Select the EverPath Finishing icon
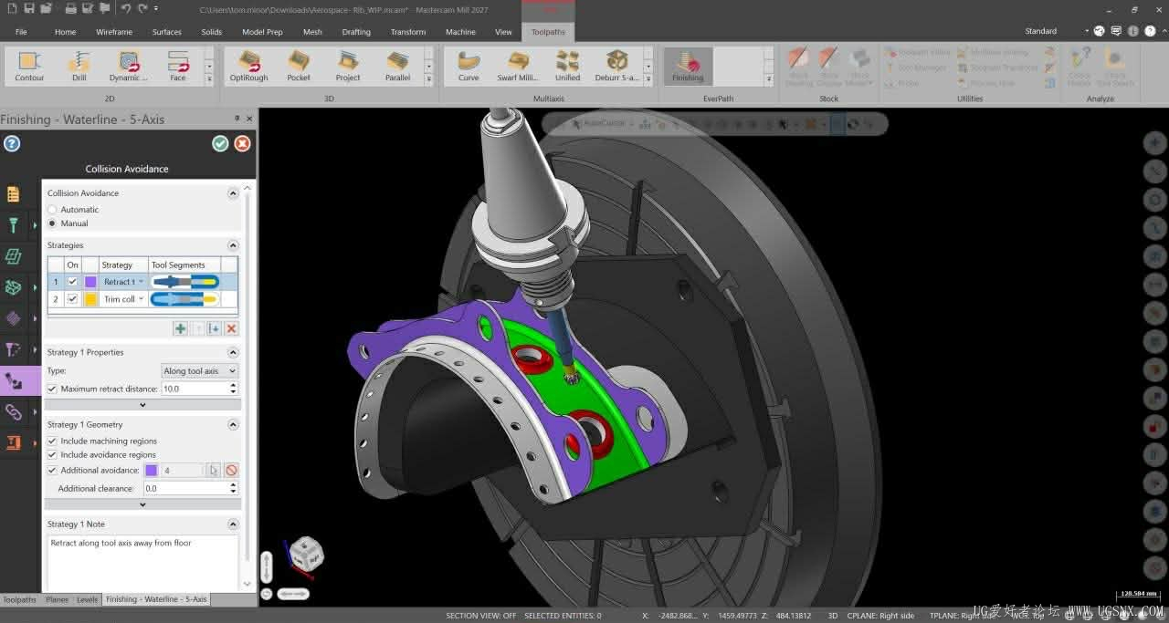Image resolution: width=1169 pixels, height=623 pixels. pyautogui.click(x=688, y=66)
